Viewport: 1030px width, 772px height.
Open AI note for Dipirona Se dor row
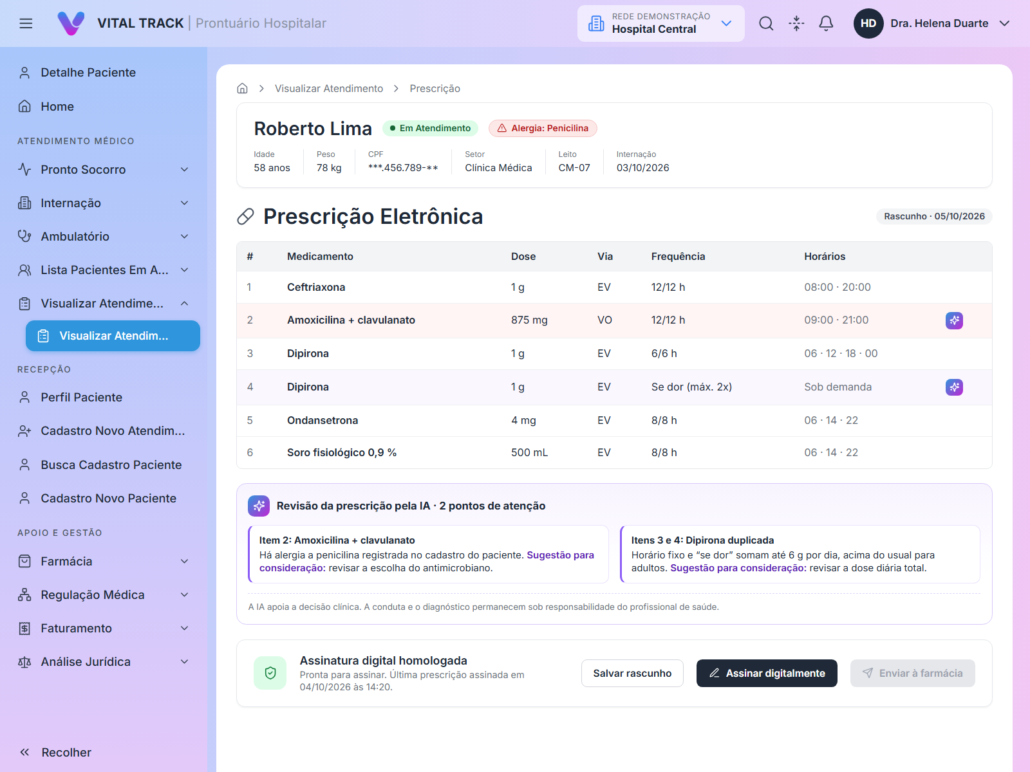(954, 387)
